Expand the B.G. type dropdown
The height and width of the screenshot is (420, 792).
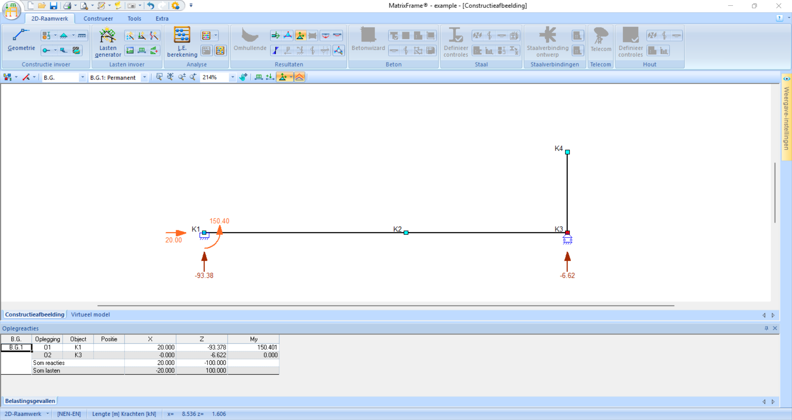(82, 77)
